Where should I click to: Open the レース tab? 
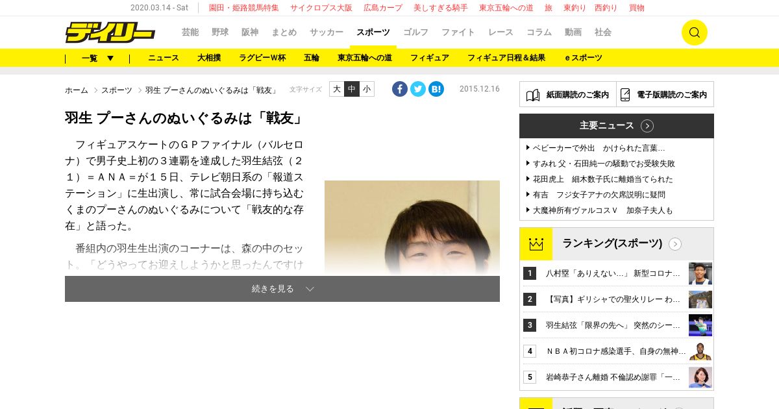tap(501, 32)
